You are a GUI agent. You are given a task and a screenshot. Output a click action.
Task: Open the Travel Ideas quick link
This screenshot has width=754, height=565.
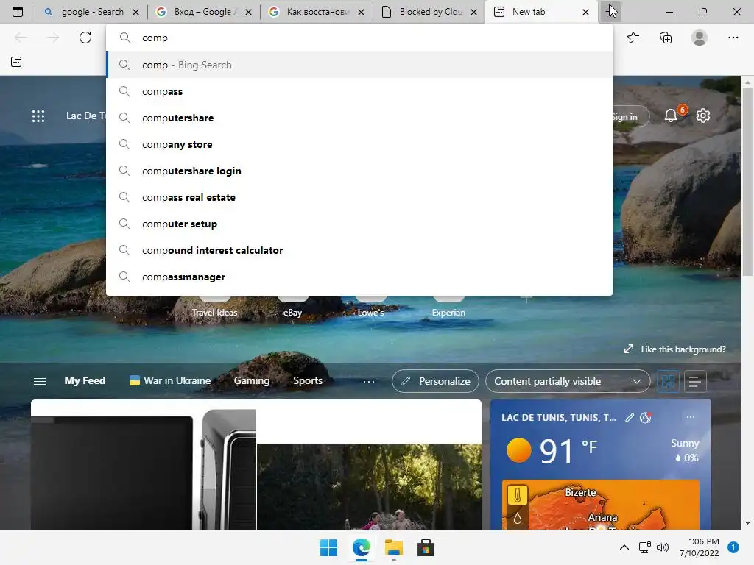[214, 312]
